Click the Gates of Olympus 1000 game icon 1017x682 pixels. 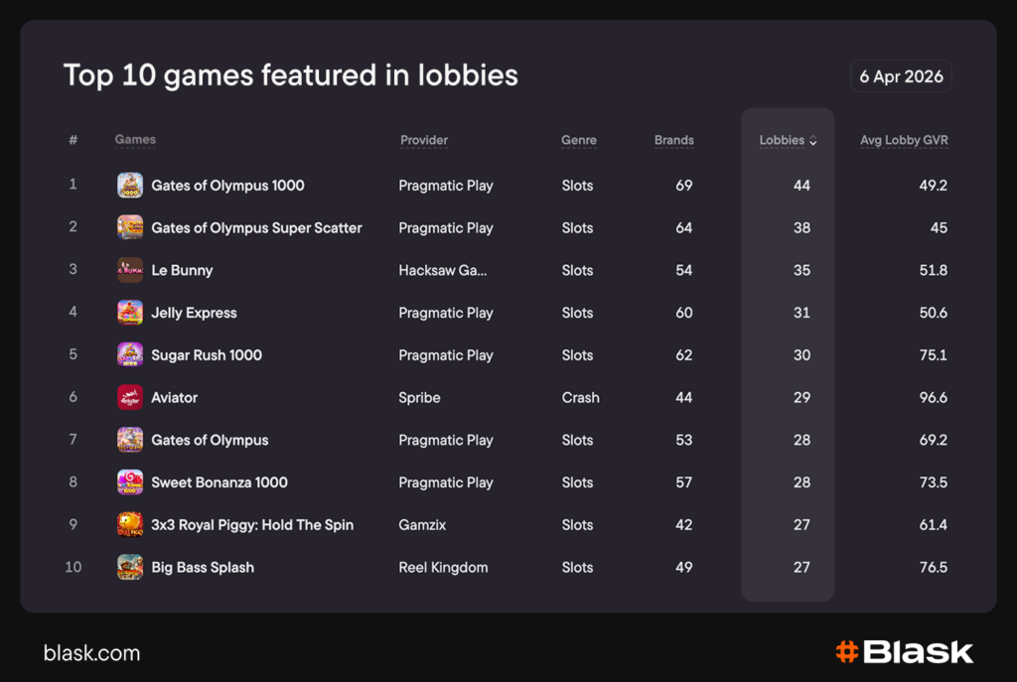pos(130,186)
